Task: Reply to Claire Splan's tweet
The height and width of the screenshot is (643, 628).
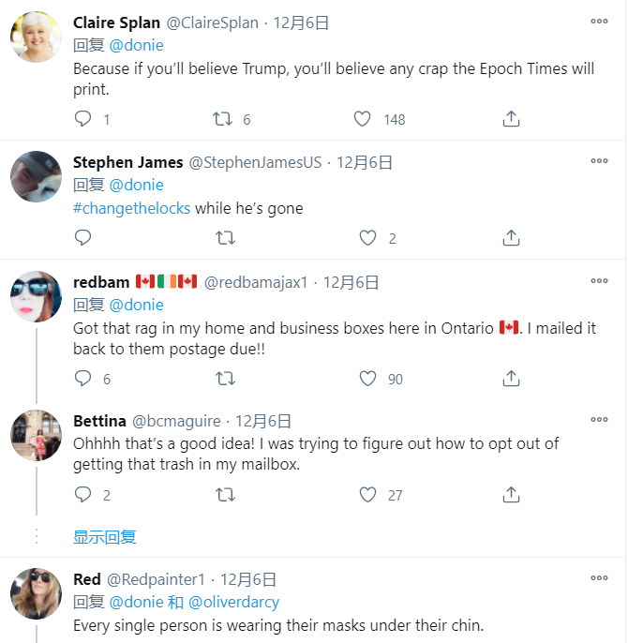Action: point(83,119)
